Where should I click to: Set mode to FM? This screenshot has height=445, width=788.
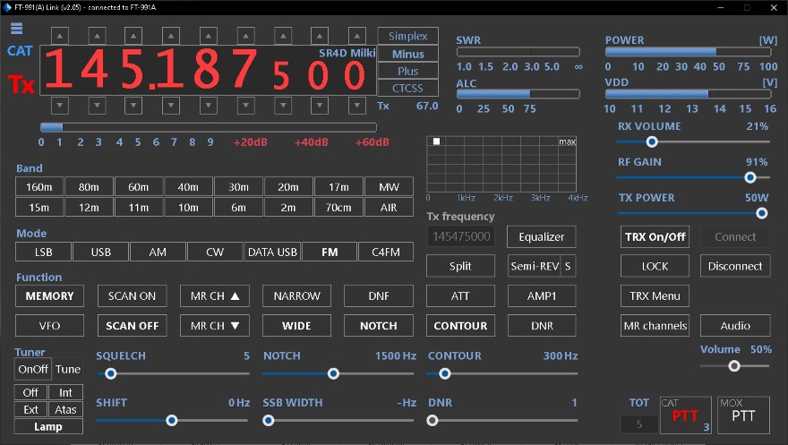330,252
